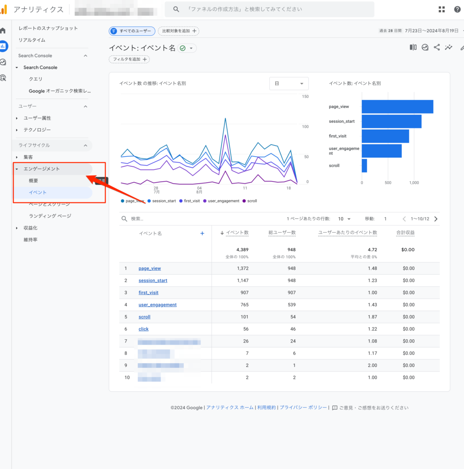Open プライバシー ポリシー footer link
The width and height of the screenshot is (464, 469).
click(303, 408)
